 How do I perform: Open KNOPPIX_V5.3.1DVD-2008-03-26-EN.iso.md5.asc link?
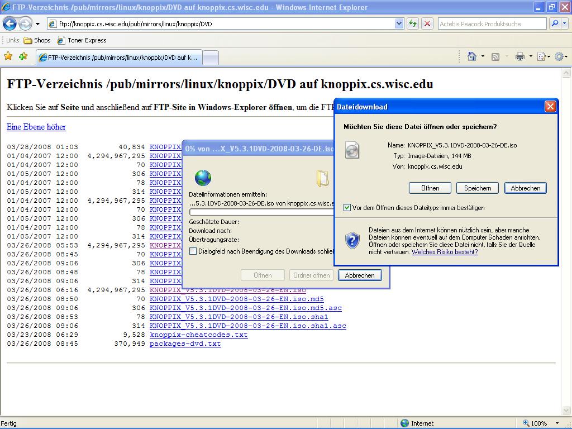[246, 308]
